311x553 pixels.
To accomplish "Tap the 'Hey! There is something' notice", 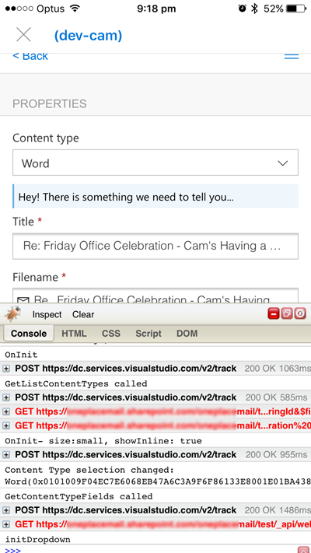I will click(155, 196).
